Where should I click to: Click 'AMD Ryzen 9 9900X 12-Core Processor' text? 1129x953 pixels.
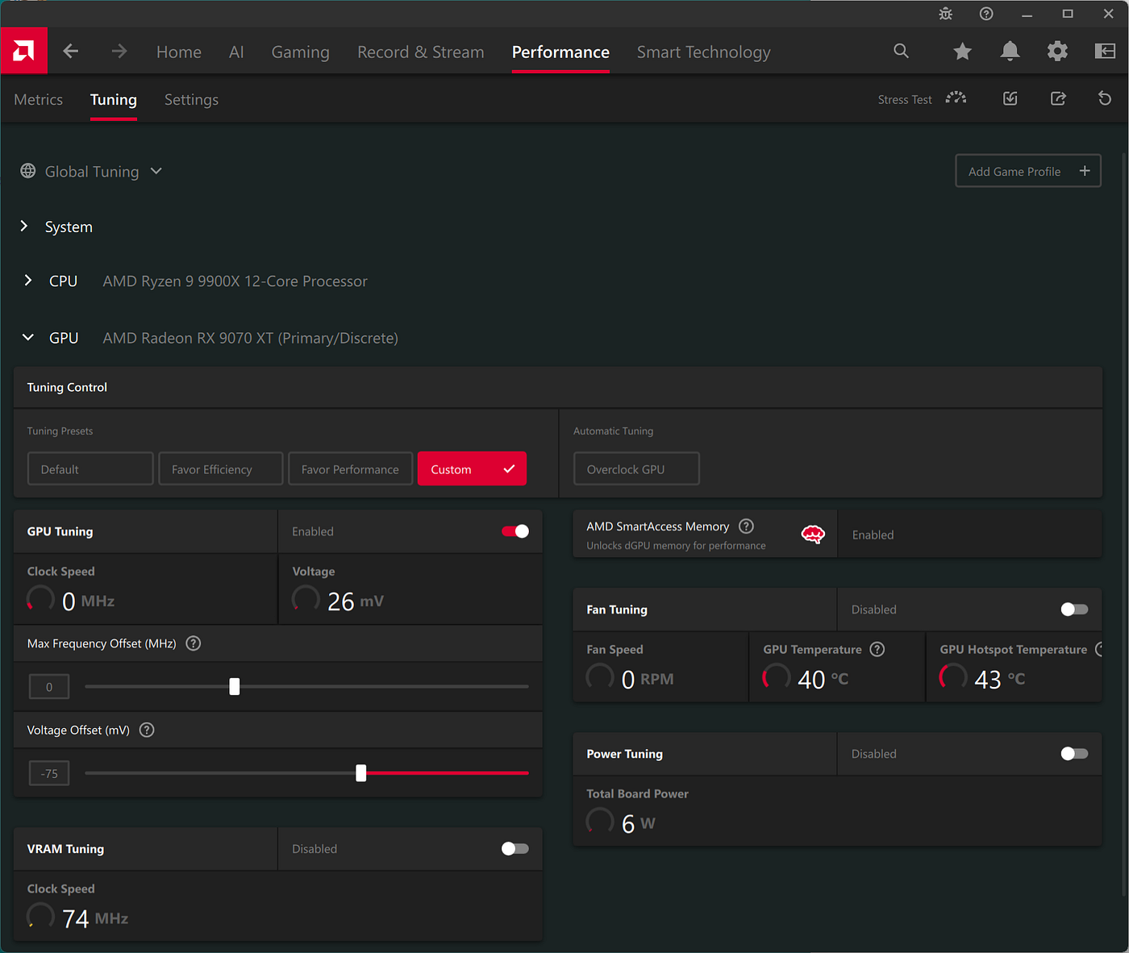tap(235, 281)
